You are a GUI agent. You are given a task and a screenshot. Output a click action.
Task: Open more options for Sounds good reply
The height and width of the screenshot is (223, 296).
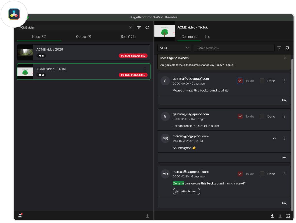pyautogui.click(x=284, y=138)
